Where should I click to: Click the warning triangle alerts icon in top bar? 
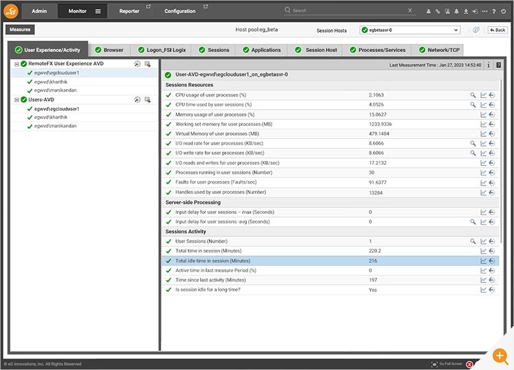tap(447, 12)
